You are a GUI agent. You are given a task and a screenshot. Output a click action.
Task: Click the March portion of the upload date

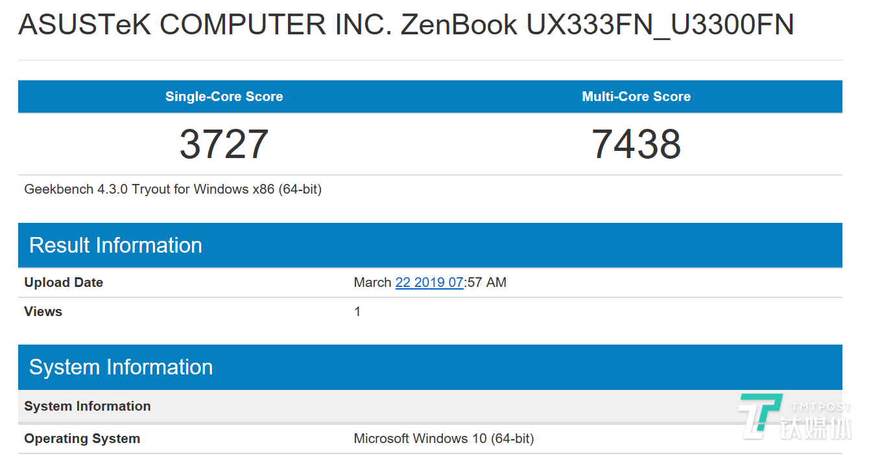click(x=372, y=282)
